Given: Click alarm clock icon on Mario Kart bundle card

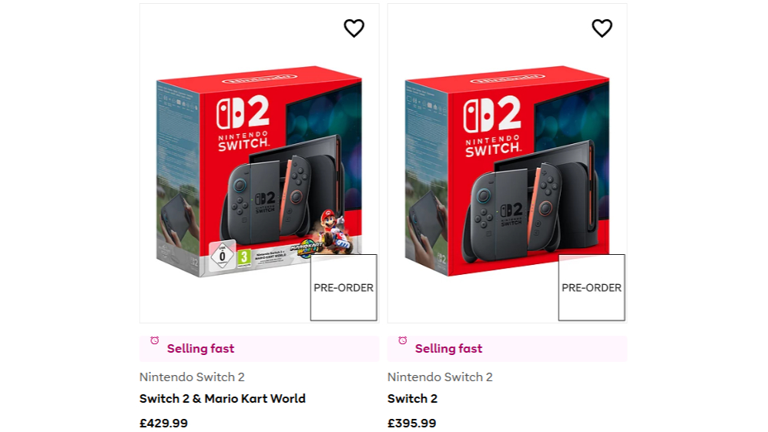Looking at the screenshot, I should (x=155, y=341).
